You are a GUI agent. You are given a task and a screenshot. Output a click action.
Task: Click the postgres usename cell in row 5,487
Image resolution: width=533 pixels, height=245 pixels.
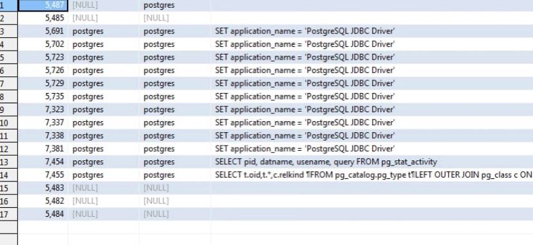[x=174, y=5]
